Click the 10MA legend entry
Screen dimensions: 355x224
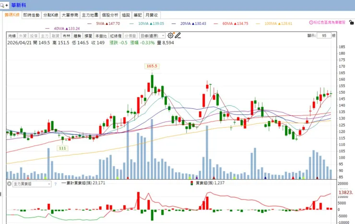[147, 24]
